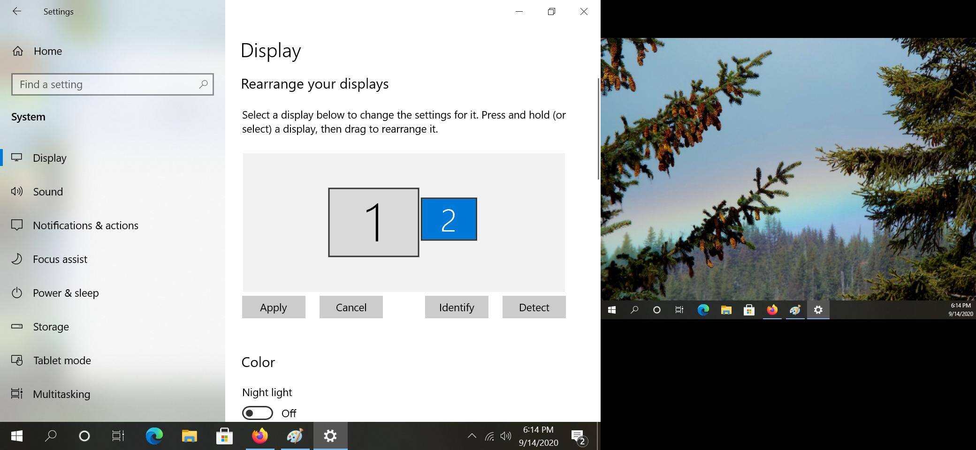Open the Action Center notifications icon

578,436
